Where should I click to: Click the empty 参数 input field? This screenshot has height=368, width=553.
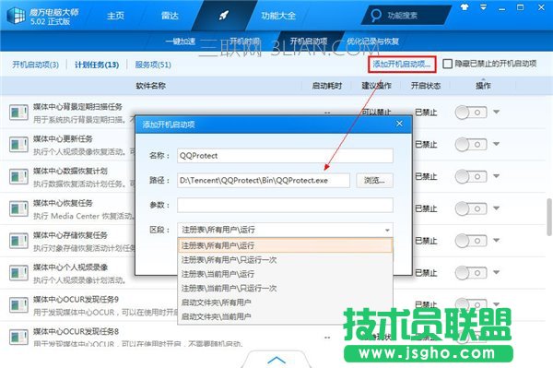click(x=285, y=205)
